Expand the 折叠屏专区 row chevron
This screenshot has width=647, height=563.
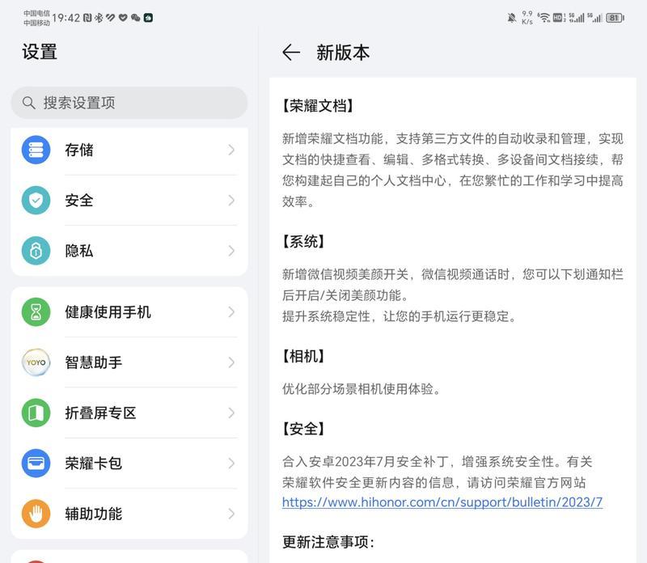coord(231,413)
